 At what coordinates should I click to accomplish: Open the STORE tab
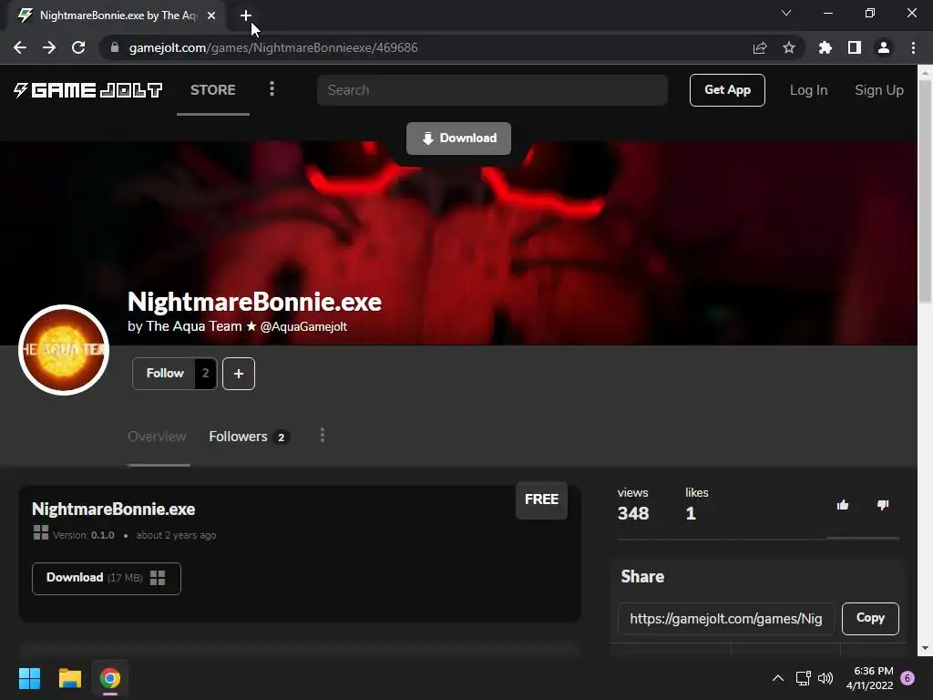tap(213, 90)
